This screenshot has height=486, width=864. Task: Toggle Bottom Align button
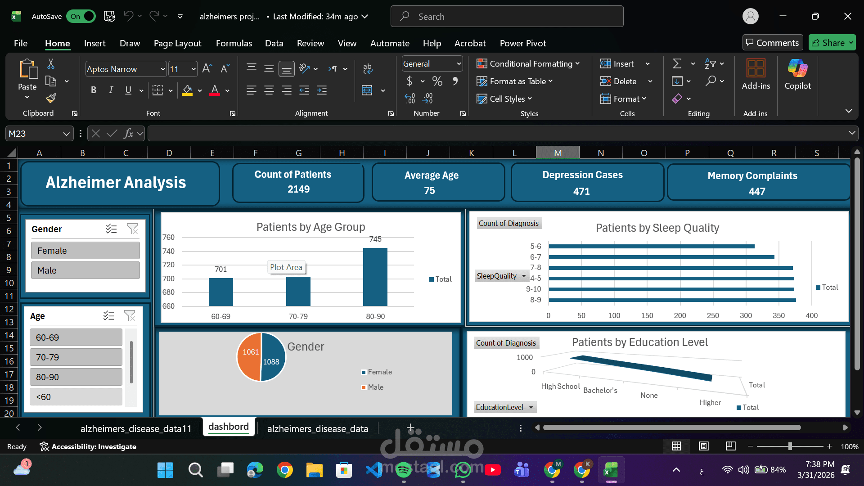[x=286, y=69]
